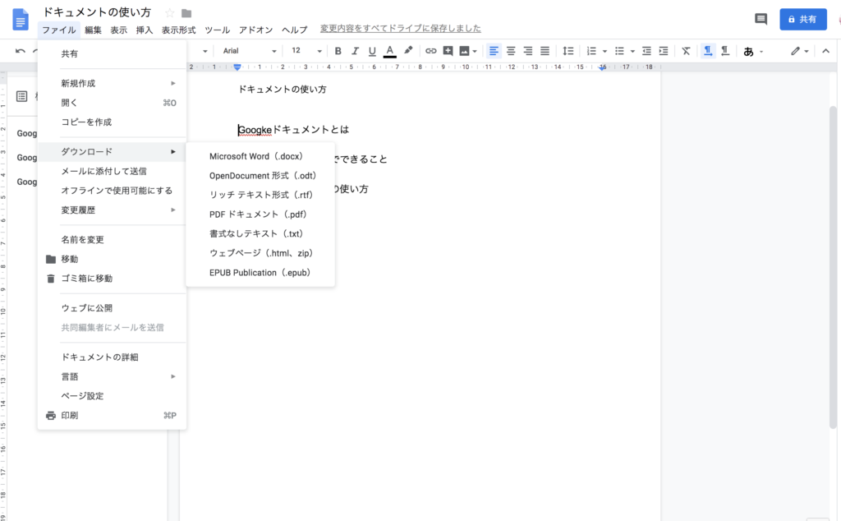
Task: Open the input tools あ button
Action: click(749, 52)
